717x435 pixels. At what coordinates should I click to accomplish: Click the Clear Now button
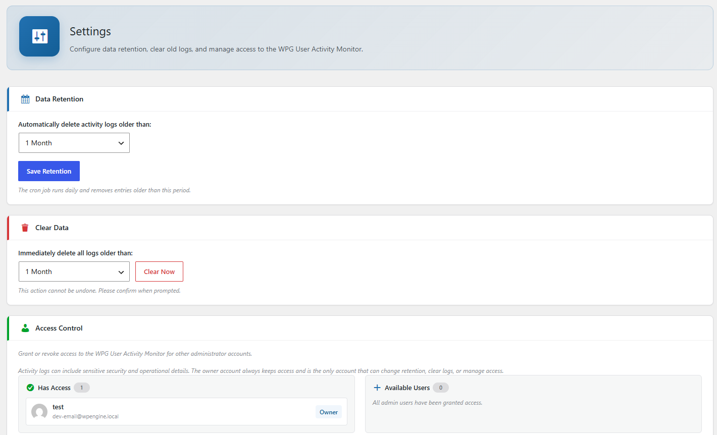click(x=159, y=271)
